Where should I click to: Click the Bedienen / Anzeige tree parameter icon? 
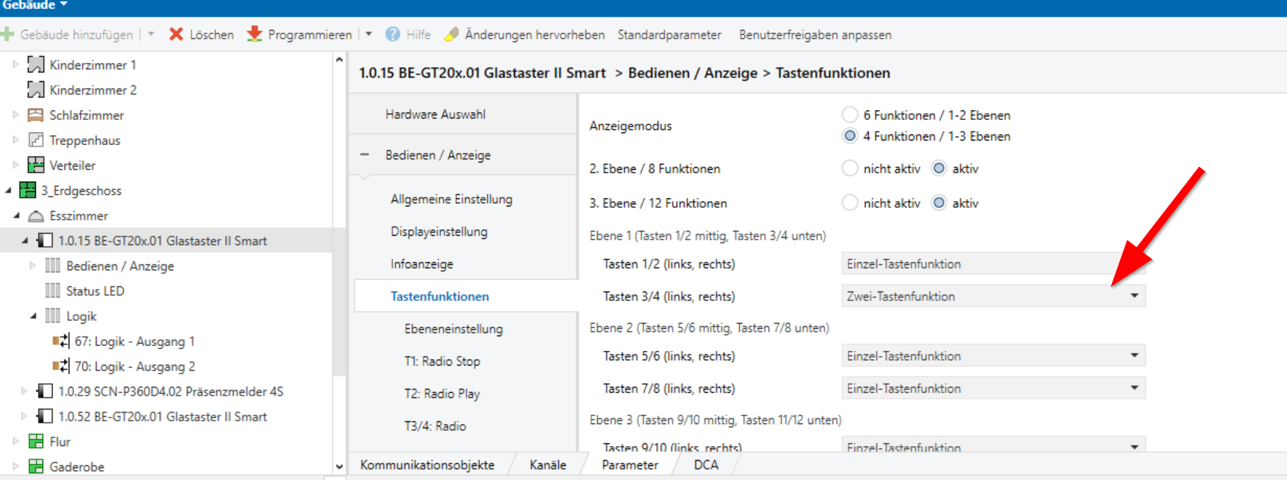pyautogui.click(x=53, y=266)
